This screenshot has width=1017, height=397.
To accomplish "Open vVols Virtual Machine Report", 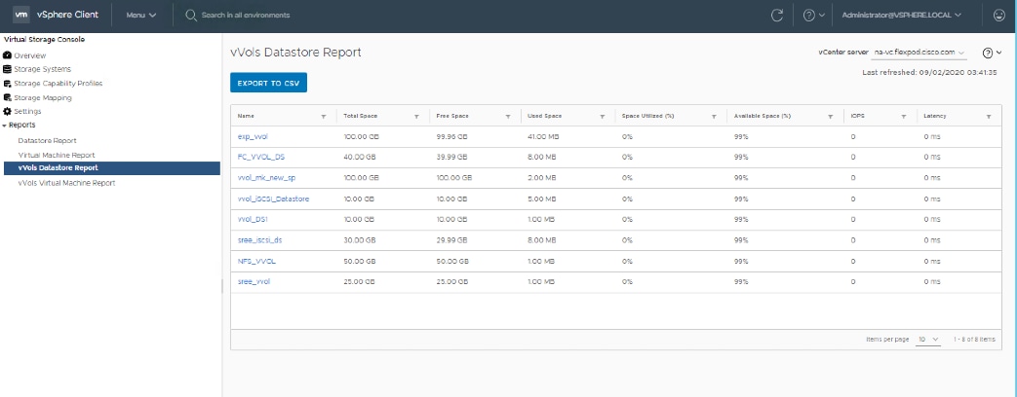I will click(x=67, y=183).
